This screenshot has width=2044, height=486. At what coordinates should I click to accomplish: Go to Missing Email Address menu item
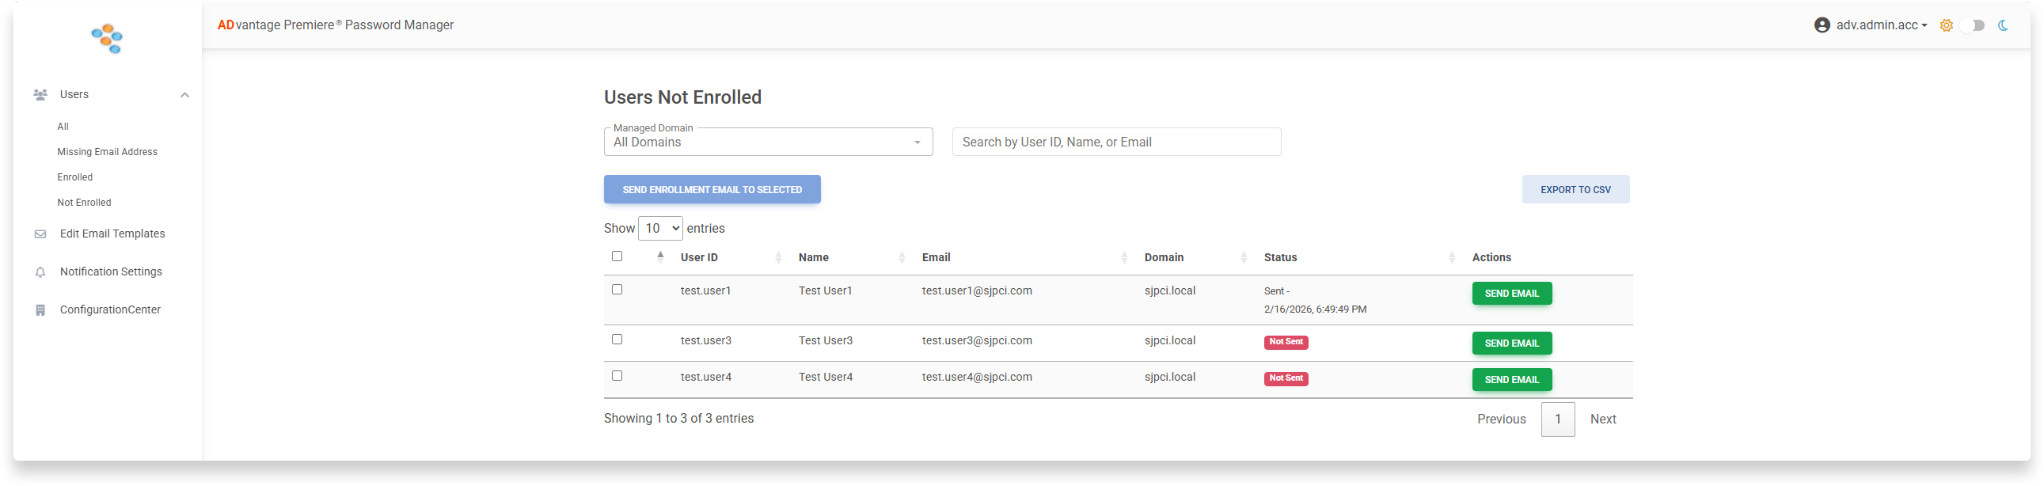107,152
